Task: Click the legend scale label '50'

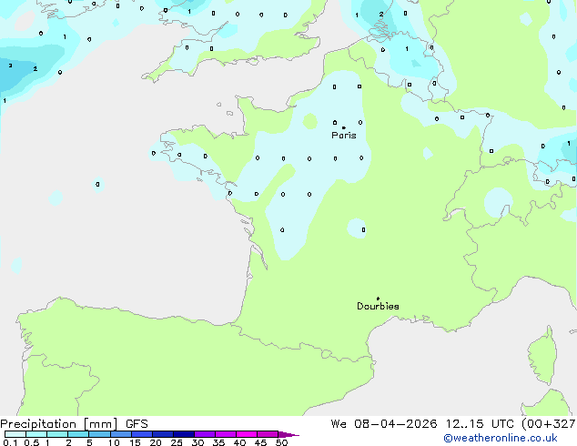Action: [281, 442]
